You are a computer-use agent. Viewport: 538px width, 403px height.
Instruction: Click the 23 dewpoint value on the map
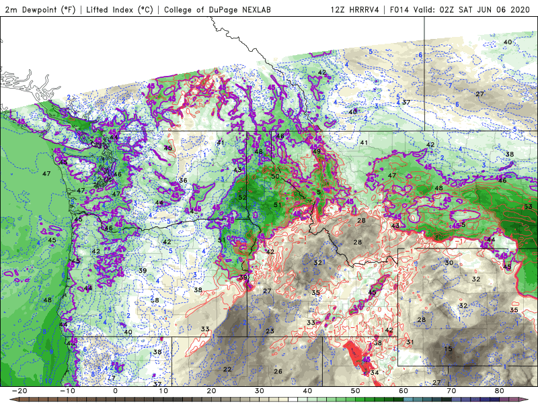pyautogui.click(x=270, y=331)
